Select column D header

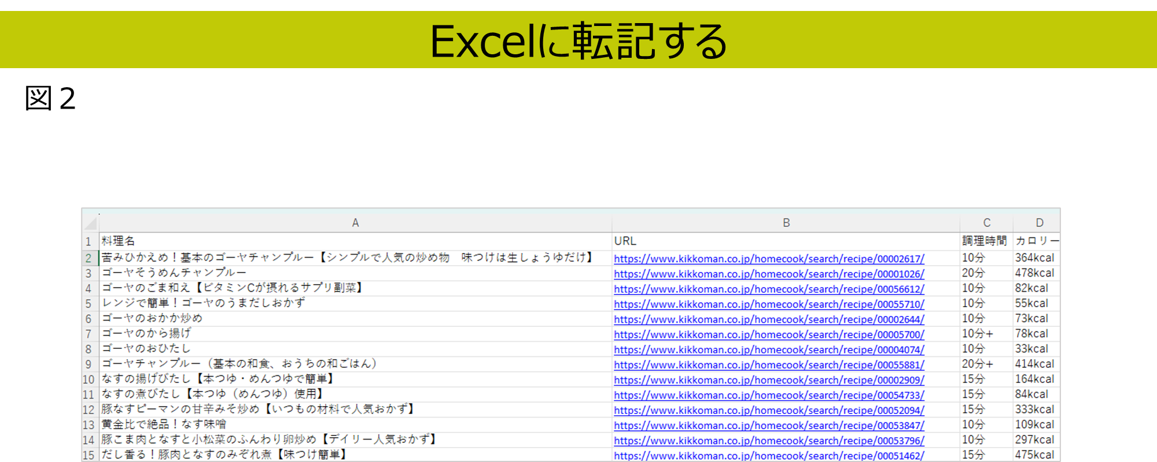1039,223
